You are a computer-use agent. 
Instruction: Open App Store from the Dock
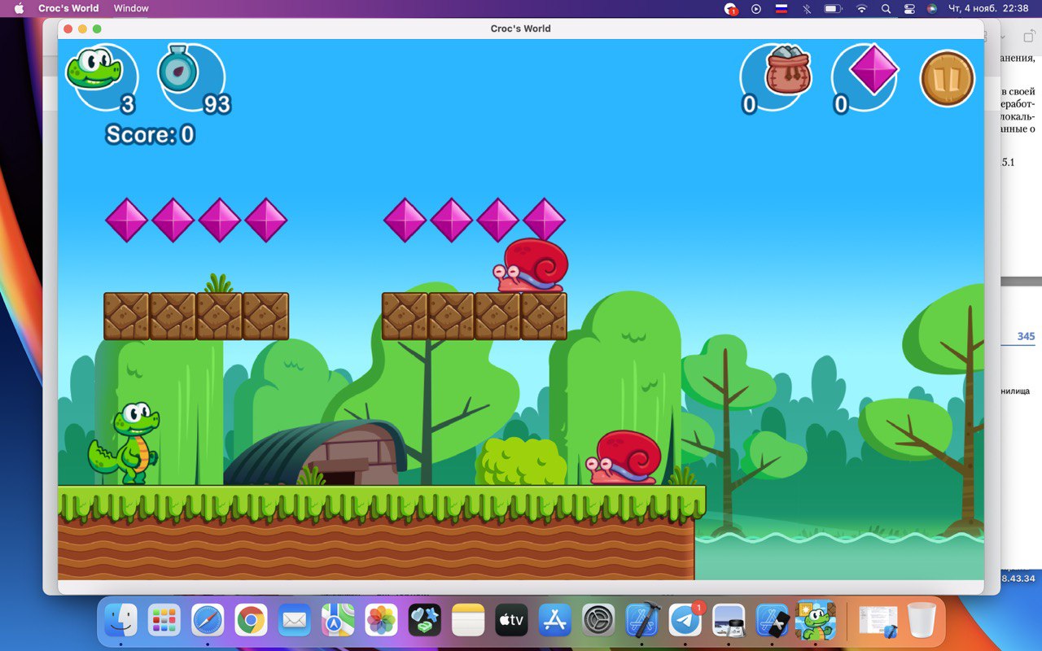[x=555, y=621]
